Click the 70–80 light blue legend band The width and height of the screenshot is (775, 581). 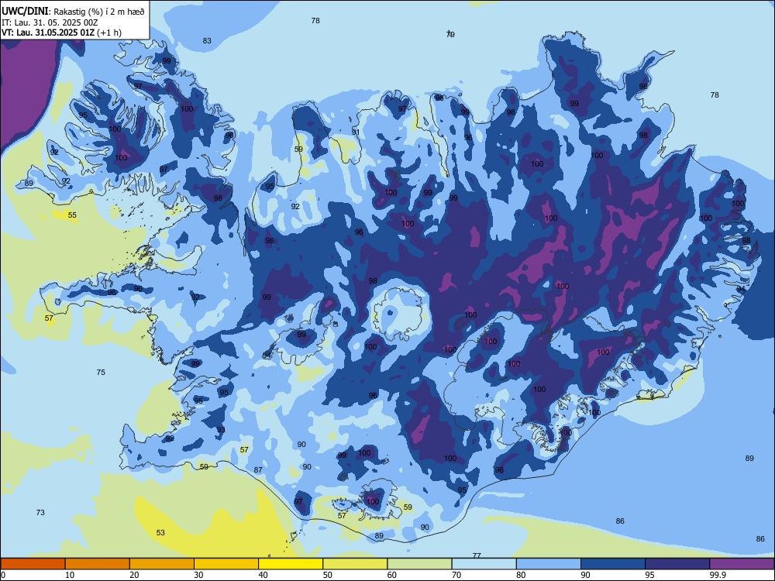(484, 564)
